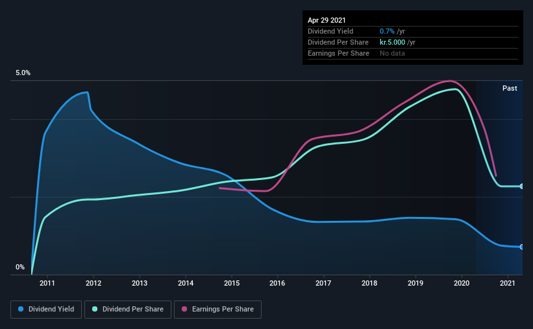Click the Dividend Yield tooltip row label
Screen dimensions: 533x329
[x=330, y=31]
